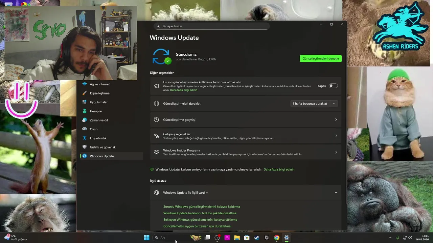Click the Windows Insider Programı row text
The width and height of the screenshot is (433, 243).
(x=182, y=151)
